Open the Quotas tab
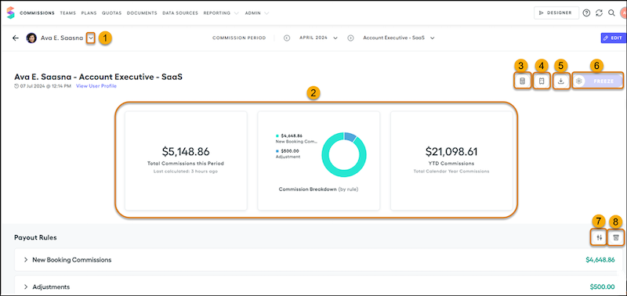Viewport: 627px width, 296px height. [x=111, y=13]
